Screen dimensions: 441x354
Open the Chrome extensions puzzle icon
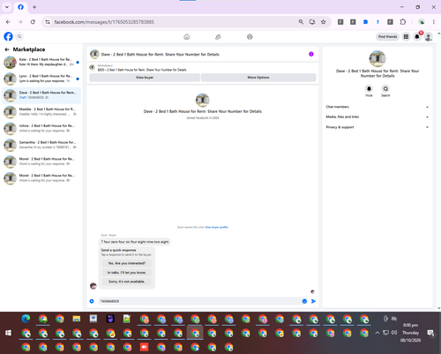tap(403, 22)
